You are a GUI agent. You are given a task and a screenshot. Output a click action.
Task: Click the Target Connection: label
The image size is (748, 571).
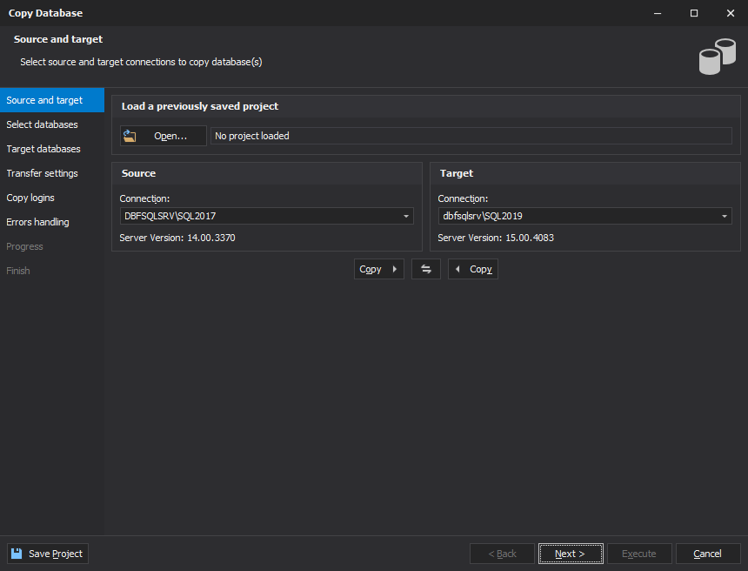point(463,198)
